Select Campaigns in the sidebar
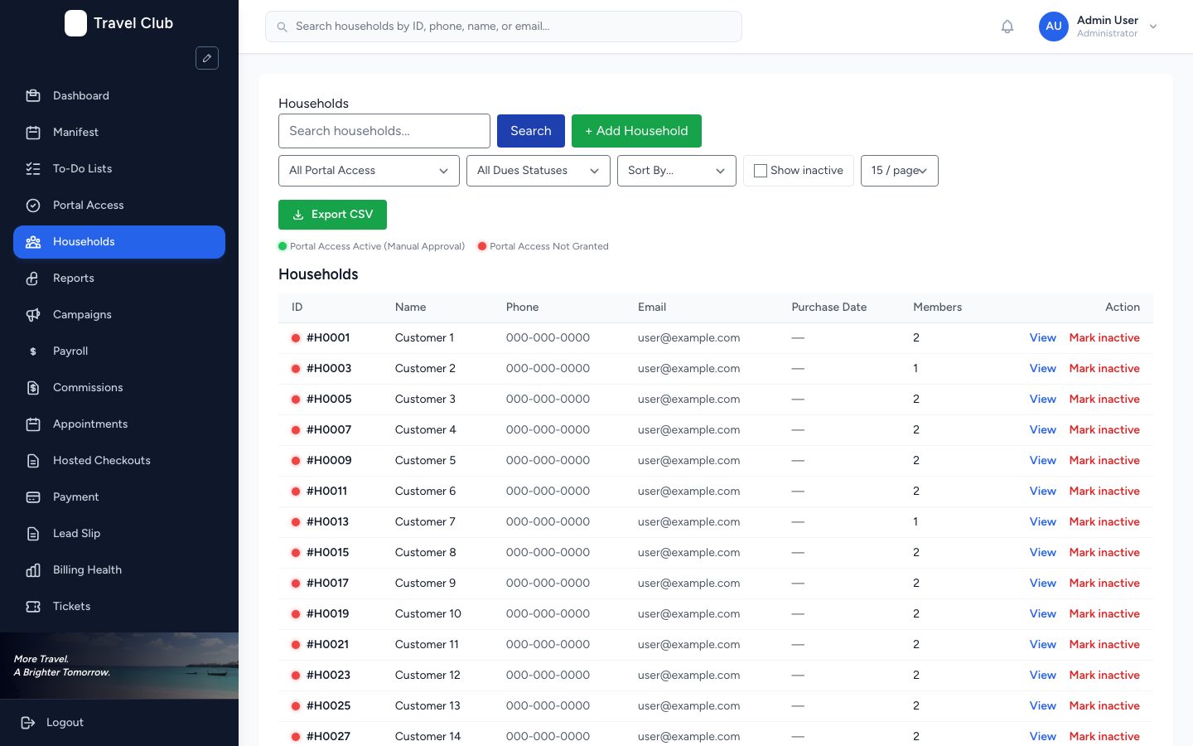The image size is (1193, 746). pos(119,314)
